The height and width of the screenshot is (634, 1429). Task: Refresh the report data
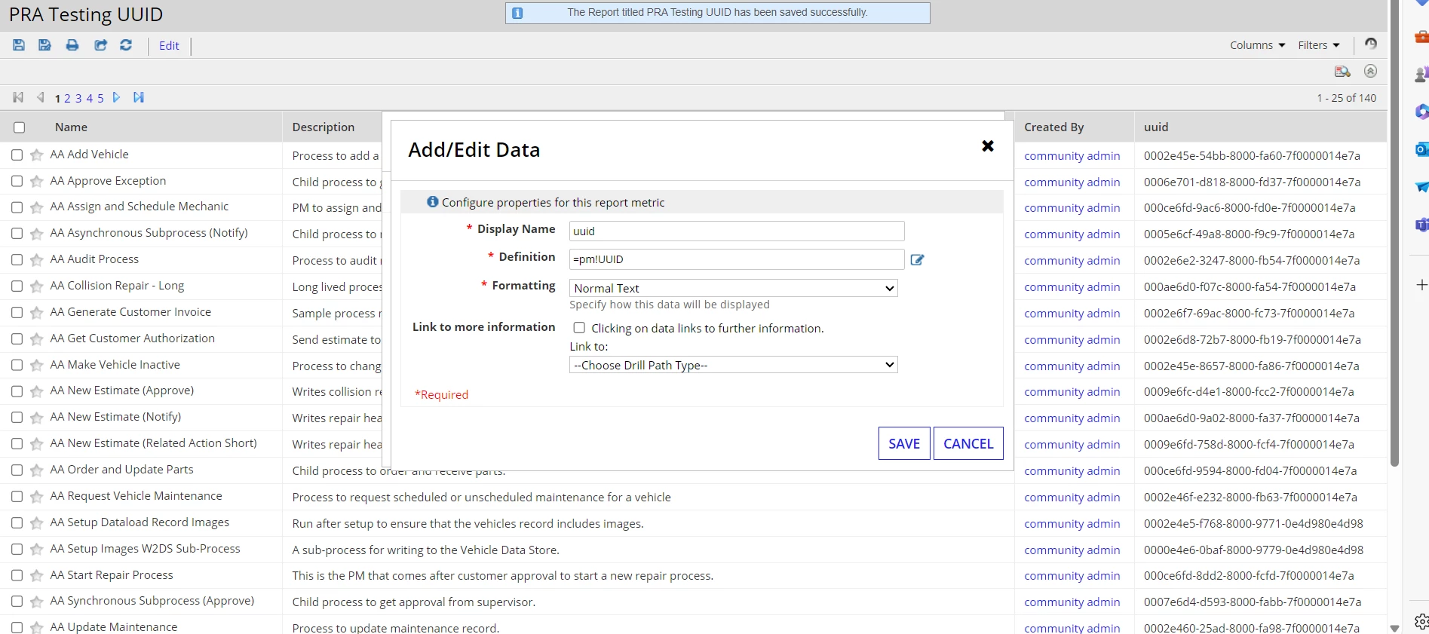[x=126, y=45]
